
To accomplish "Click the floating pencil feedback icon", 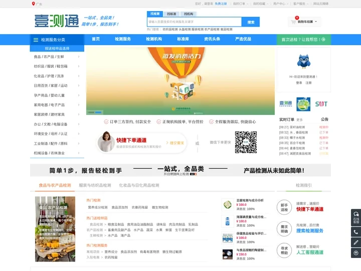I will pyautogui.click(x=356, y=242).
